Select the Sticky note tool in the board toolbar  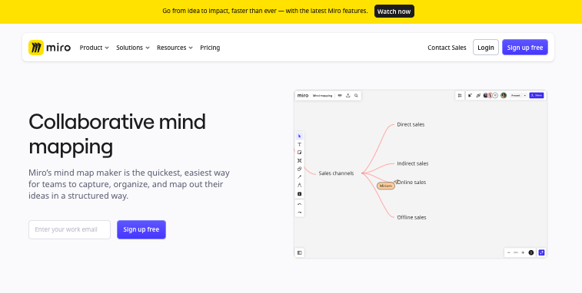300,153
